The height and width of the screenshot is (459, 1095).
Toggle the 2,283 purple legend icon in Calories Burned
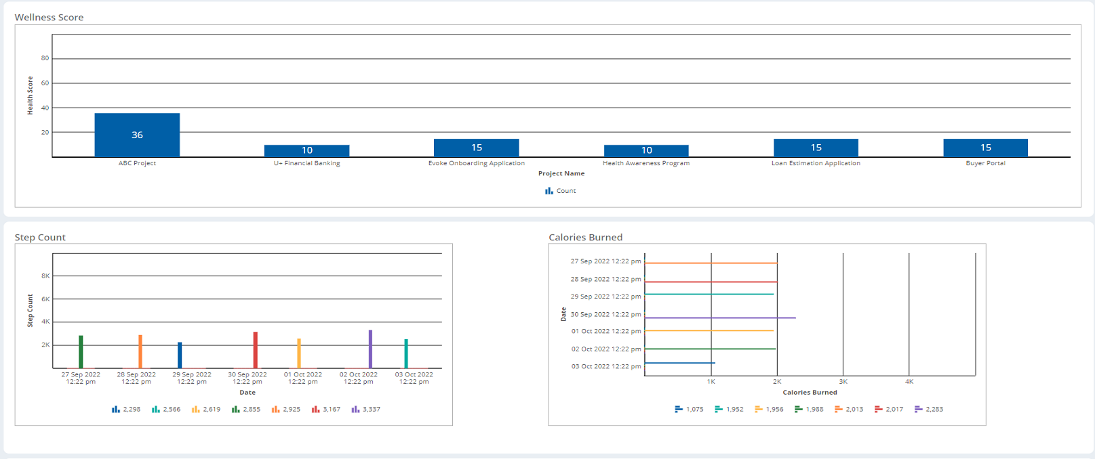coord(919,410)
